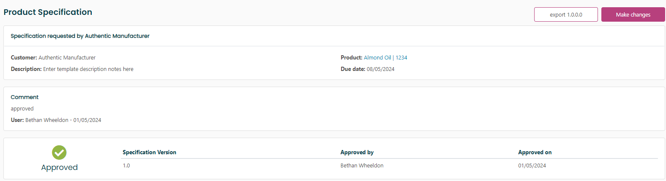
Task: Open specification version 1.0 link
Action: 126,166
